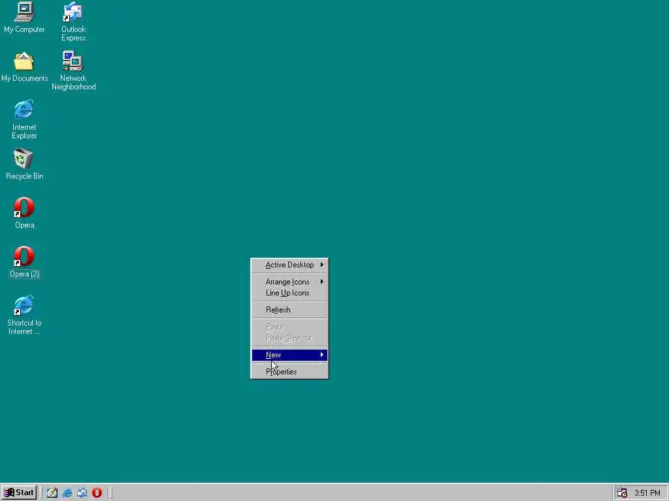Click the 3:51 PM system clock
Viewport: 669px width, 501px height.
[647, 493]
